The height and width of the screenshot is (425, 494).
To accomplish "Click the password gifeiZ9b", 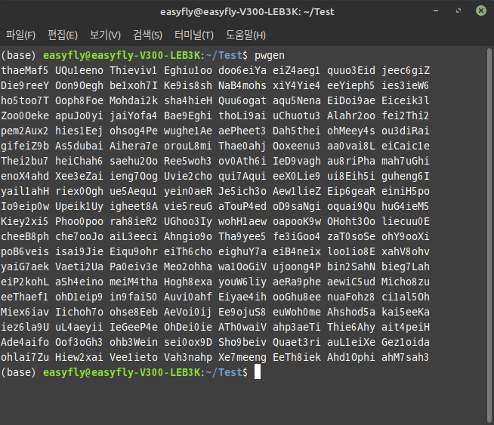I will pos(25,146).
